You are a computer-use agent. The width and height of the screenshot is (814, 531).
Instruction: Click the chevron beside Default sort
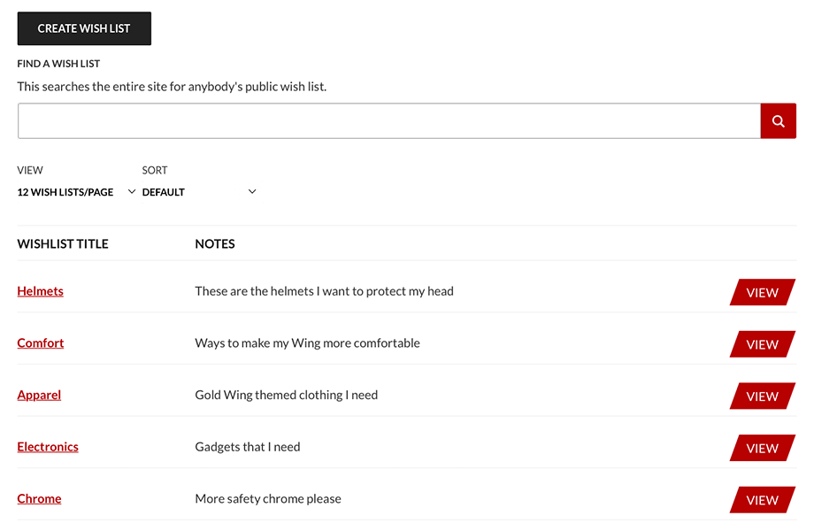[x=252, y=191]
